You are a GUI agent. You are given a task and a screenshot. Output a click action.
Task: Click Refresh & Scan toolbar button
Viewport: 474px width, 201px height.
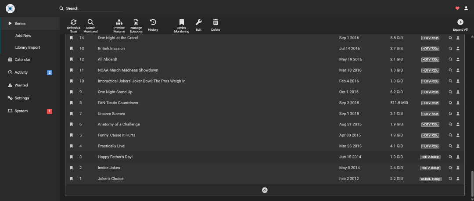(x=73, y=26)
